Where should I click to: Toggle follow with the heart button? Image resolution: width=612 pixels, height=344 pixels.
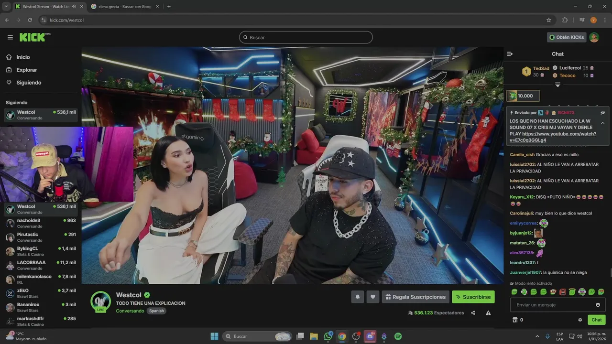pyautogui.click(x=373, y=297)
